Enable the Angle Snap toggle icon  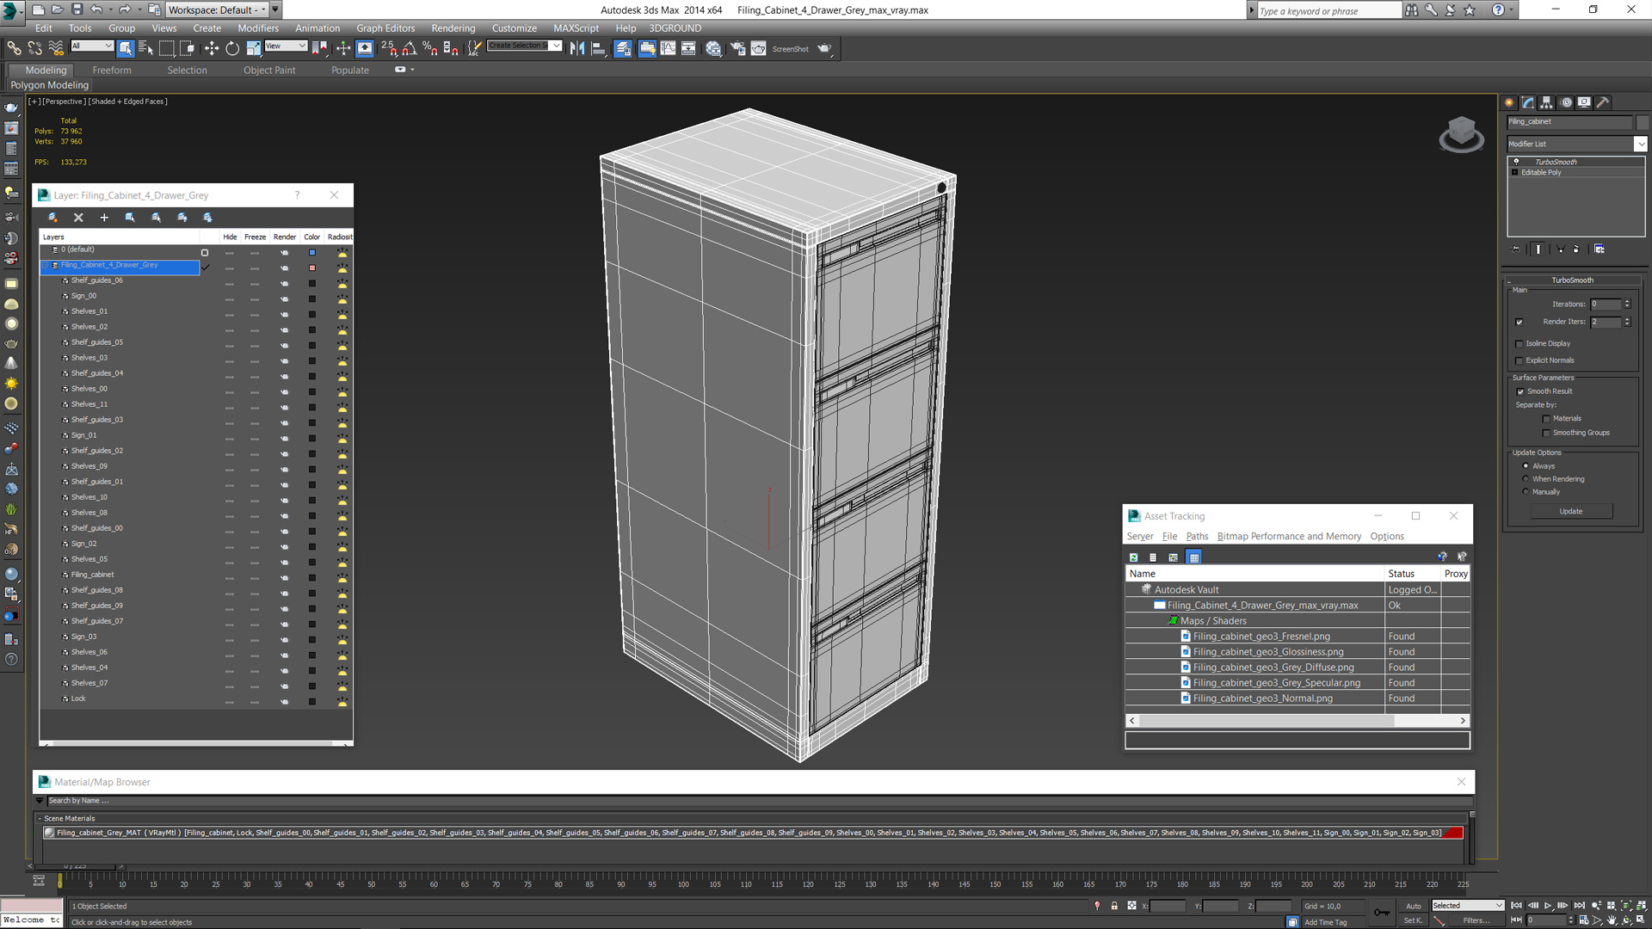click(410, 49)
